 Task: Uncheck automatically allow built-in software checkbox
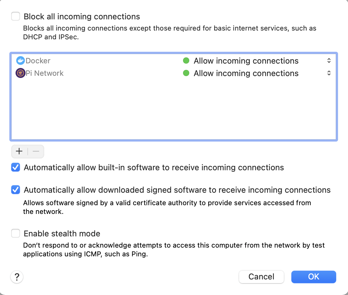point(16,167)
